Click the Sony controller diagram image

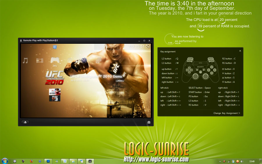tap(200, 70)
